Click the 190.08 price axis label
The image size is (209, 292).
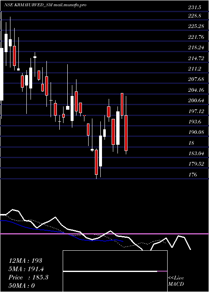click(x=196, y=132)
